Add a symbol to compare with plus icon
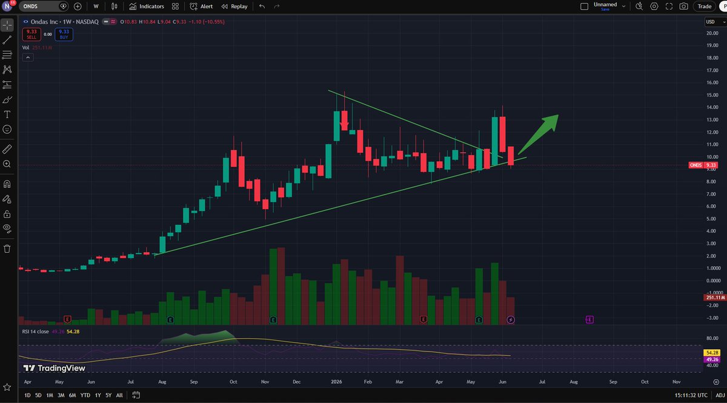The height and width of the screenshot is (403, 727). click(78, 6)
